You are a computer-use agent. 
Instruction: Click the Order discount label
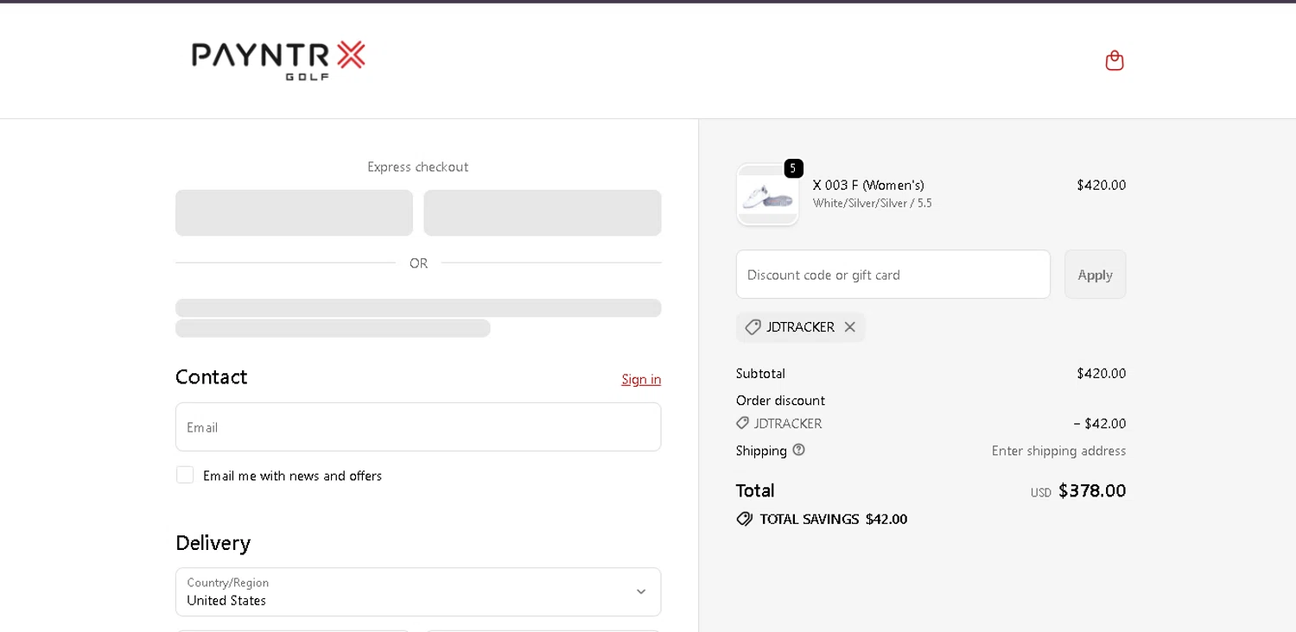point(780,400)
